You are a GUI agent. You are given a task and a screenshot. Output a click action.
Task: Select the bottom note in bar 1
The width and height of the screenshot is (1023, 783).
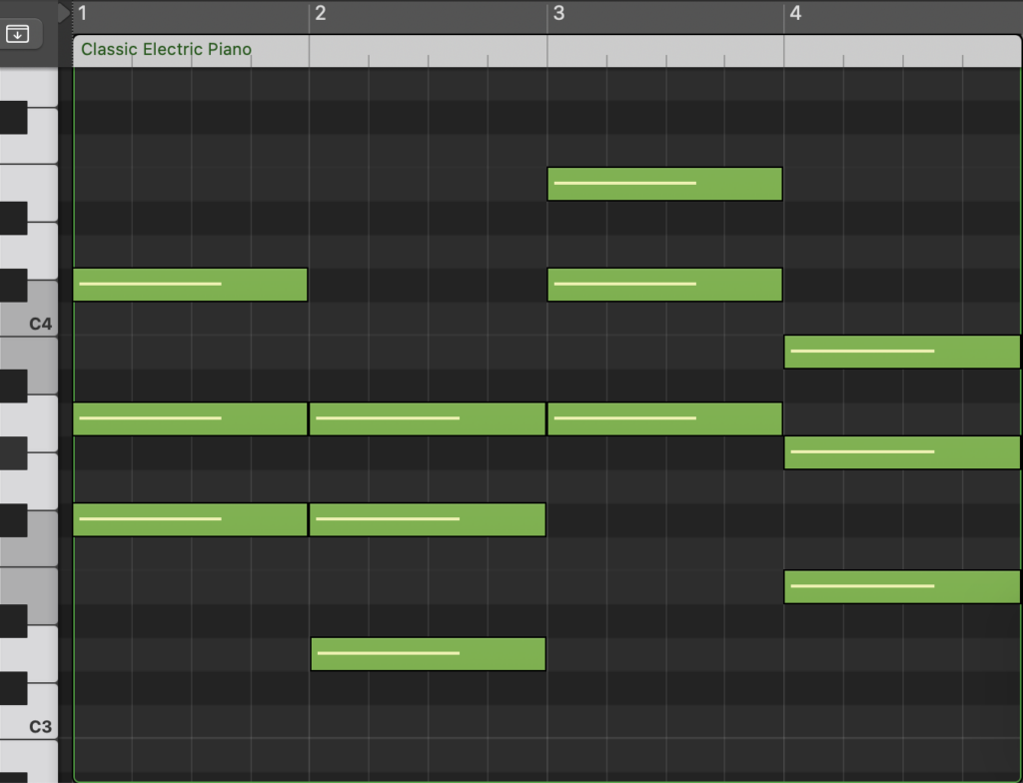pos(190,519)
